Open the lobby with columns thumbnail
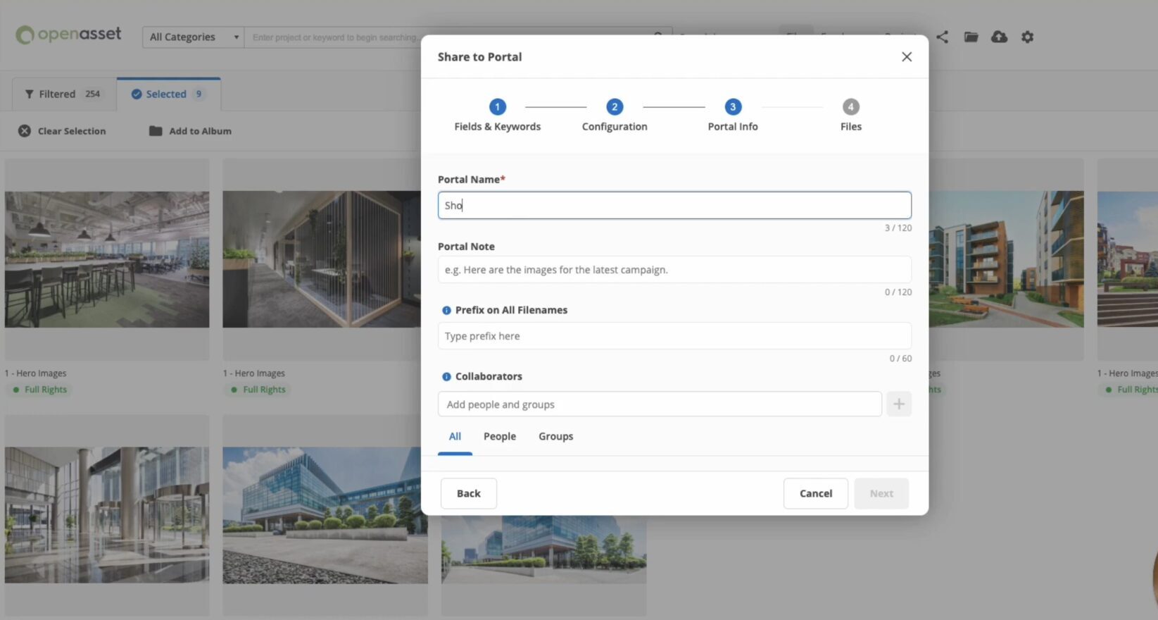 pos(107,515)
